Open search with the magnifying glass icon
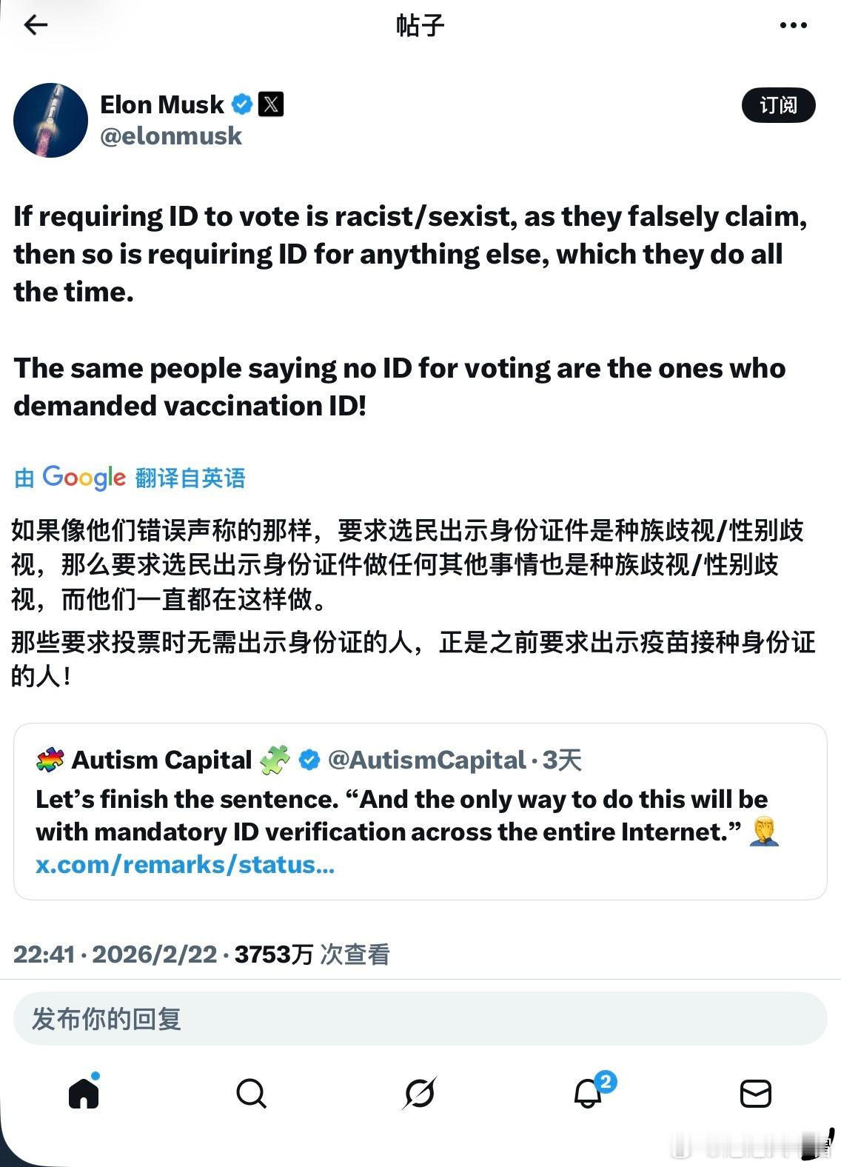Image resolution: width=841 pixels, height=1167 pixels. click(x=252, y=1091)
